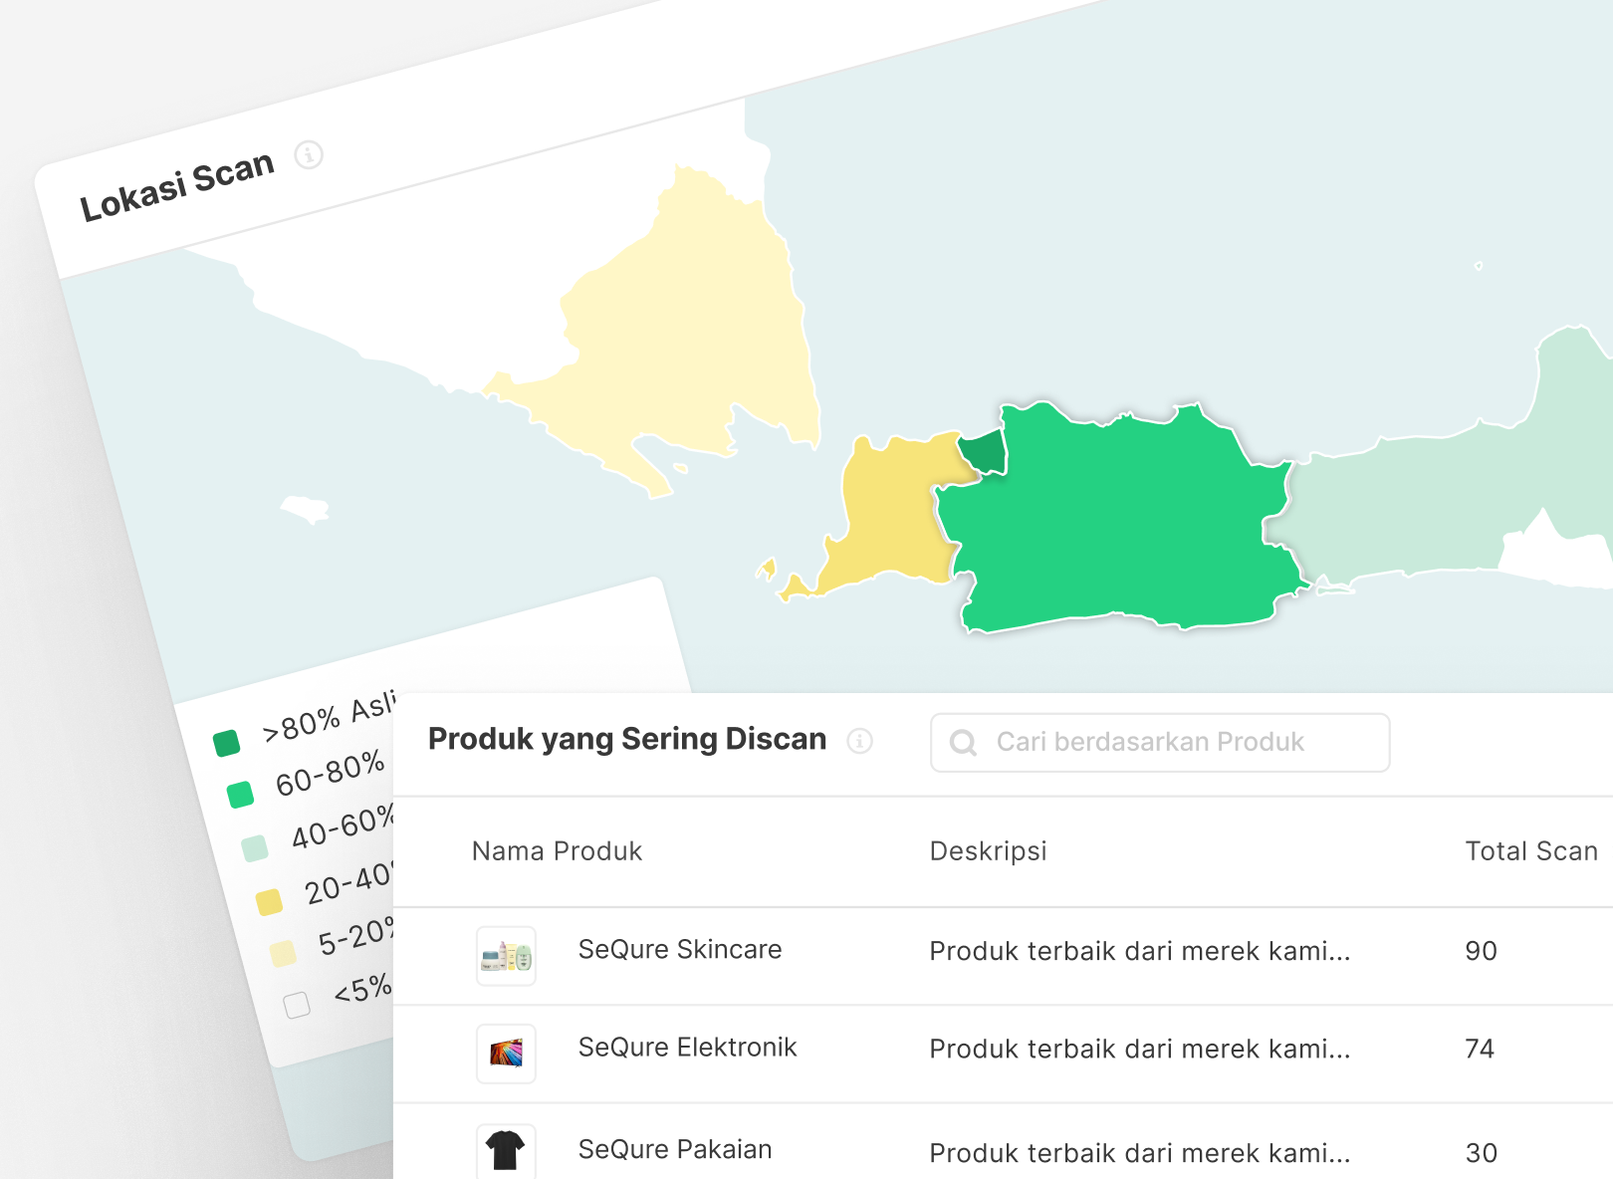This screenshot has width=1613, height=1179.
Task: Select the 20-40% yellow legend swatch
Action: click(269, 902)
